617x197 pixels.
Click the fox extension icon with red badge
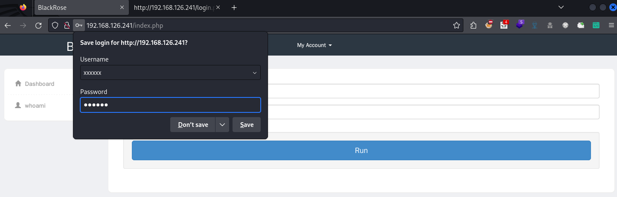click(x=489, y=25)
